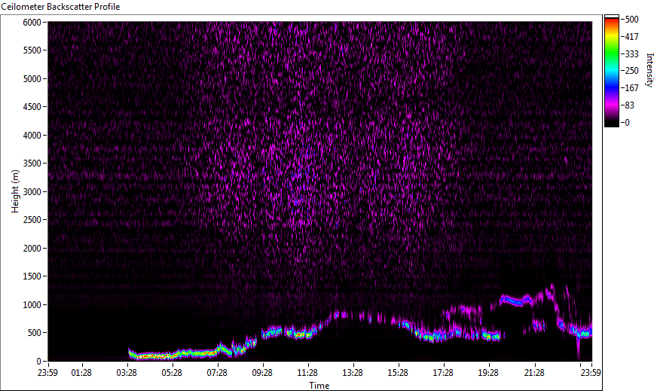Screen dimensions: 657x391
Task: Select the 3000 tick on height axis
Action: (32, 192)
